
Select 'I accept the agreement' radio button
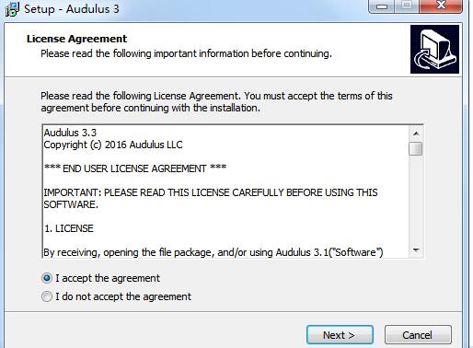pyautogui.click(x=47, y=278)
